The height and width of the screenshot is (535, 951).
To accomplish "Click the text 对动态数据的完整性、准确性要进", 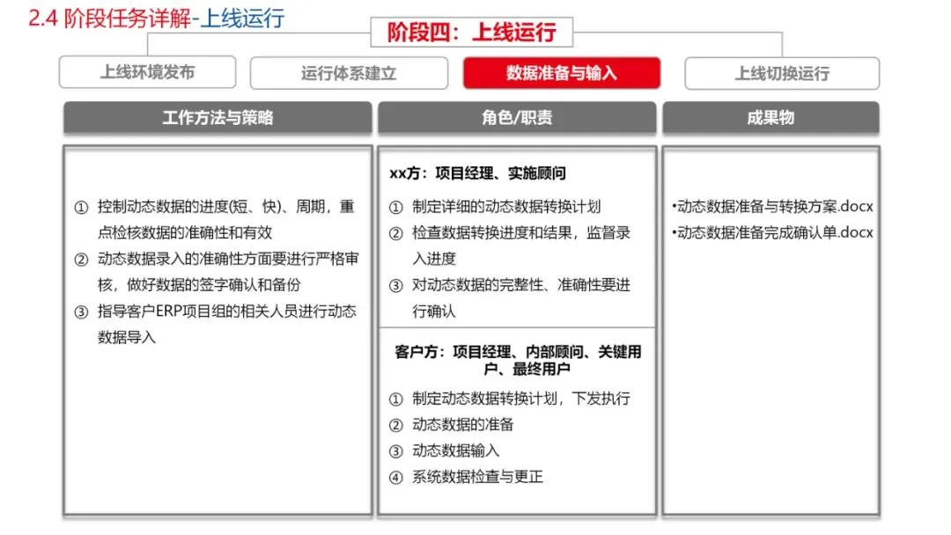I will tap(521, 285).
